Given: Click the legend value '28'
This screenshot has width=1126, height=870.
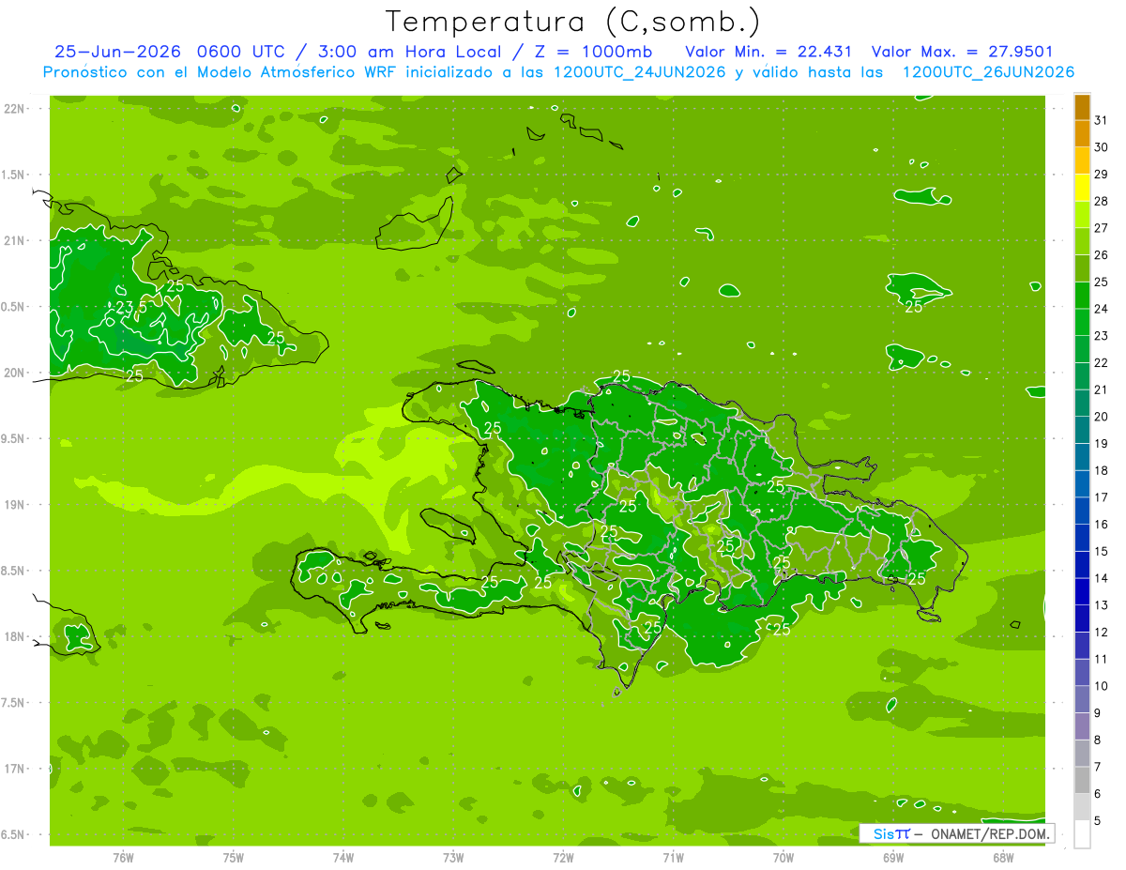Looking at the screenshot, I should pos(1101,201).
